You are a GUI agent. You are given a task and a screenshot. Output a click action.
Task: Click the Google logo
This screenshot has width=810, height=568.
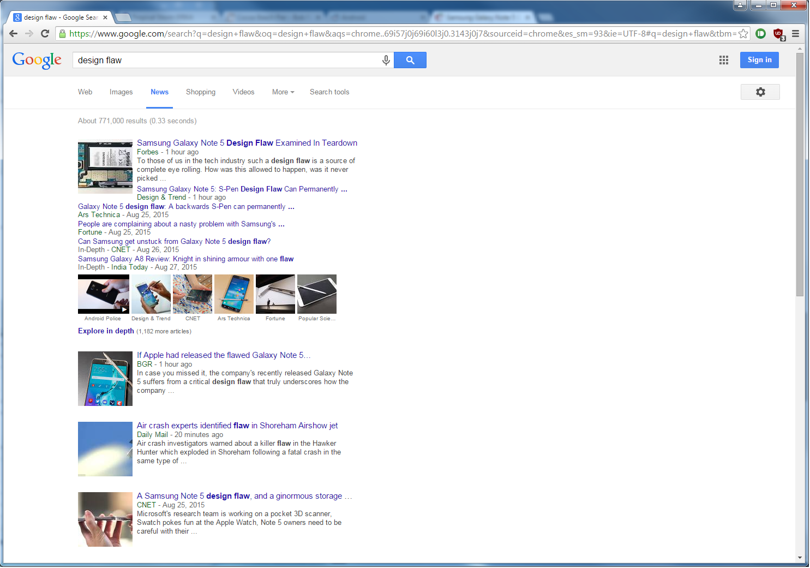click(37, 60)
